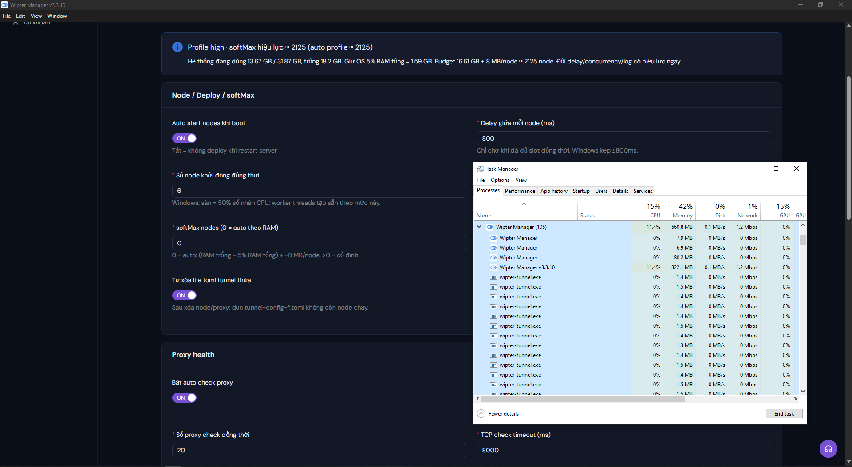Disable Tự xóa file toml tunnel thừa
The image size is (852, 467).
pos(184,295)
